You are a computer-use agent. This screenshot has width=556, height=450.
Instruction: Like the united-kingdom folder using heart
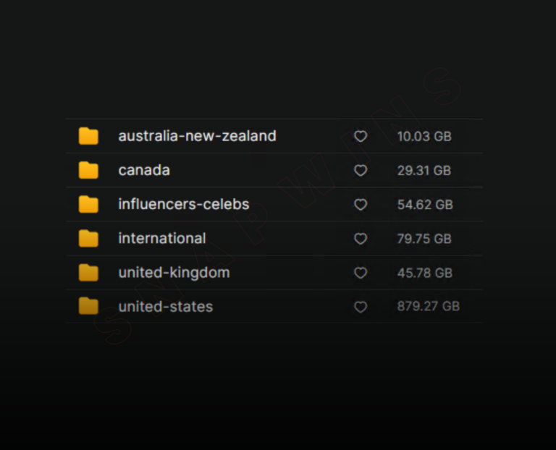361,273
